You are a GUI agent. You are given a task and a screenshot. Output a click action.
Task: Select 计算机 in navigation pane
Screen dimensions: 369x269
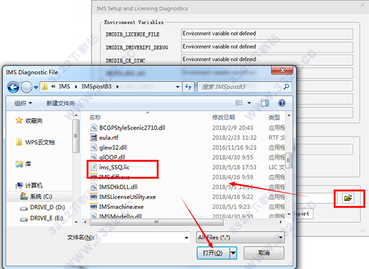click(x=29, y=185)
